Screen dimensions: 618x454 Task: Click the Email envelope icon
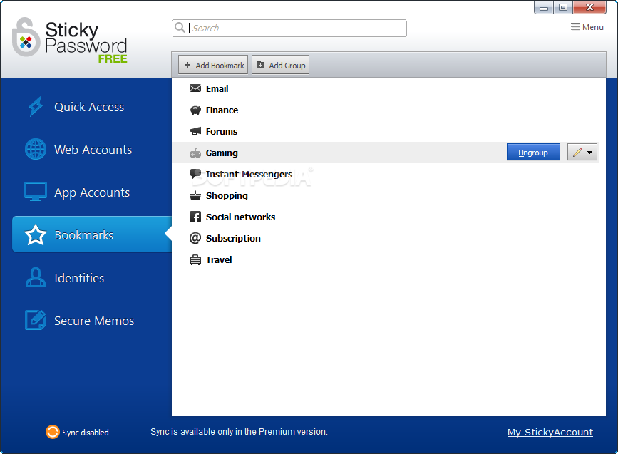[195, 88]
